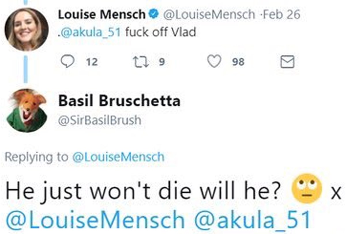
Task: Click the reply speech bubble icon
Action: (67, 62)
